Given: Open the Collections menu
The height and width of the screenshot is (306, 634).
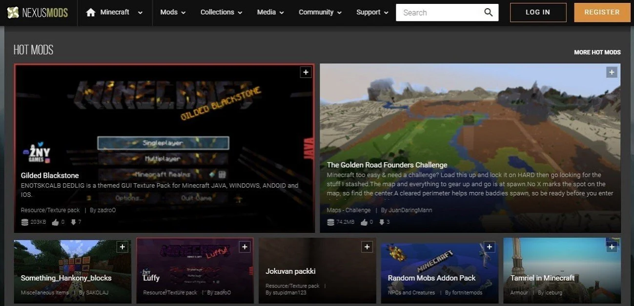Looking at the screenshot, I should coord(221,13).
